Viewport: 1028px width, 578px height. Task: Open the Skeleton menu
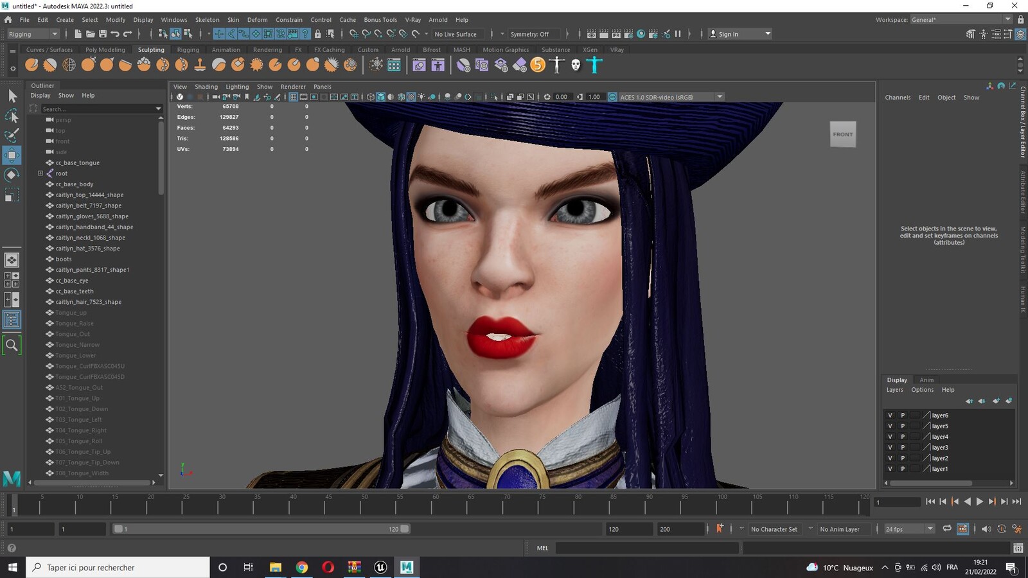tap(207, 20)
